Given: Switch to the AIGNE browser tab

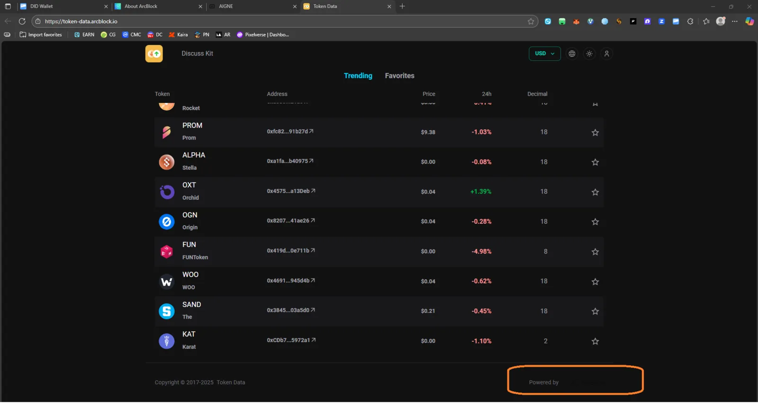Looking at the screenshot, I should click(253, 6).
